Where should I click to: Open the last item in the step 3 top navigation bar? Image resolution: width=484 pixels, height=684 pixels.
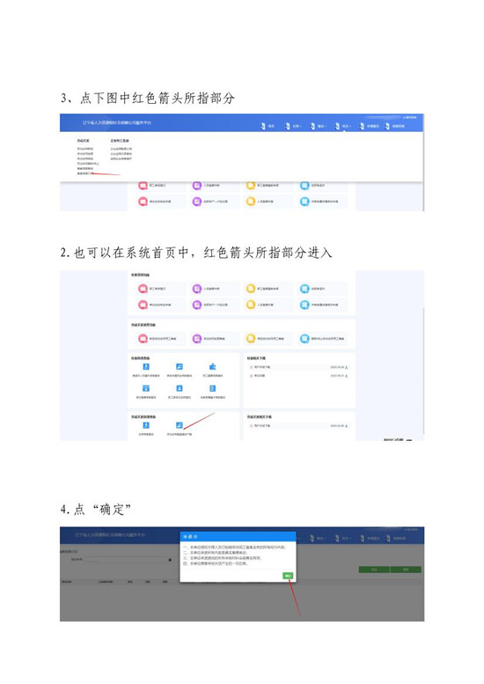tap(395, 126)
